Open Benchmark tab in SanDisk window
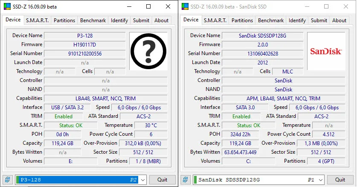This screenshot has width=357, height=187. pyautogui.click(x=271, y=20)
